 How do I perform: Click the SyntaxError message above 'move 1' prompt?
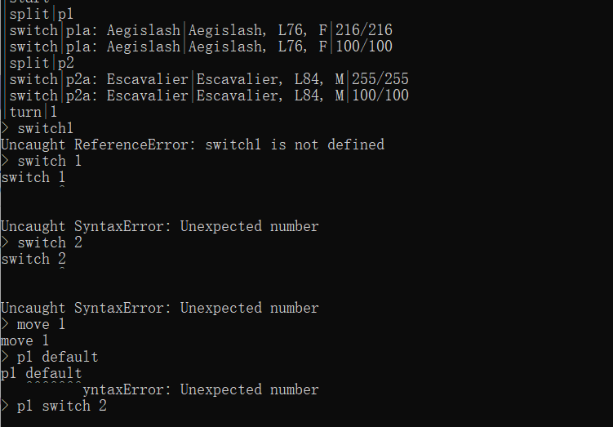click(x=160, y=308)
